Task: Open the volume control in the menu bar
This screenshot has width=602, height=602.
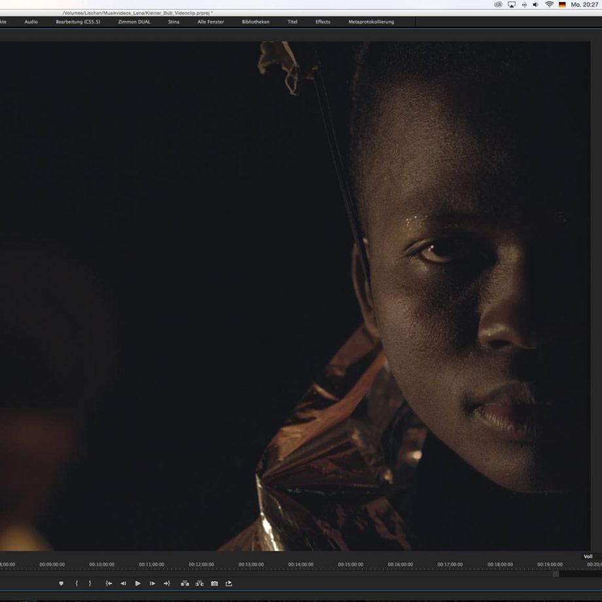Action: (x=536, y=5)
